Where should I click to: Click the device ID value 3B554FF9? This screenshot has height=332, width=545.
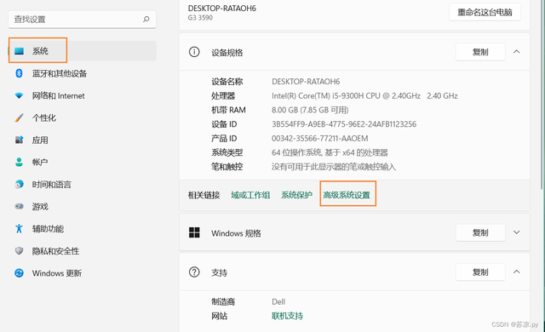coord(344,124)
